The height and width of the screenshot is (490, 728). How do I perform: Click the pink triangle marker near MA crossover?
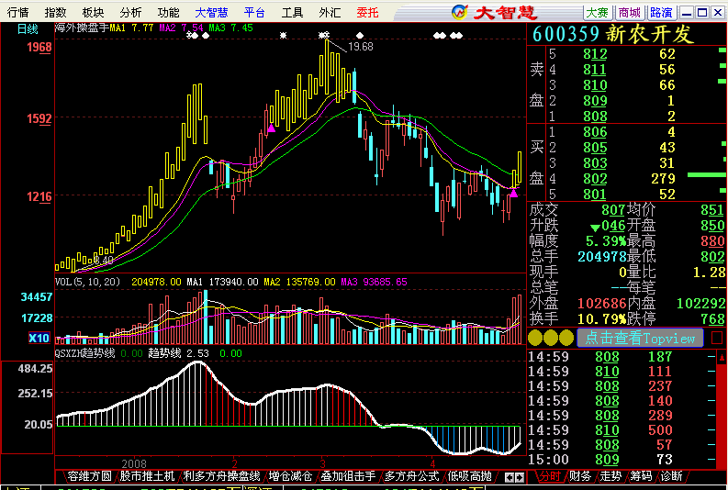coord(271,128)
